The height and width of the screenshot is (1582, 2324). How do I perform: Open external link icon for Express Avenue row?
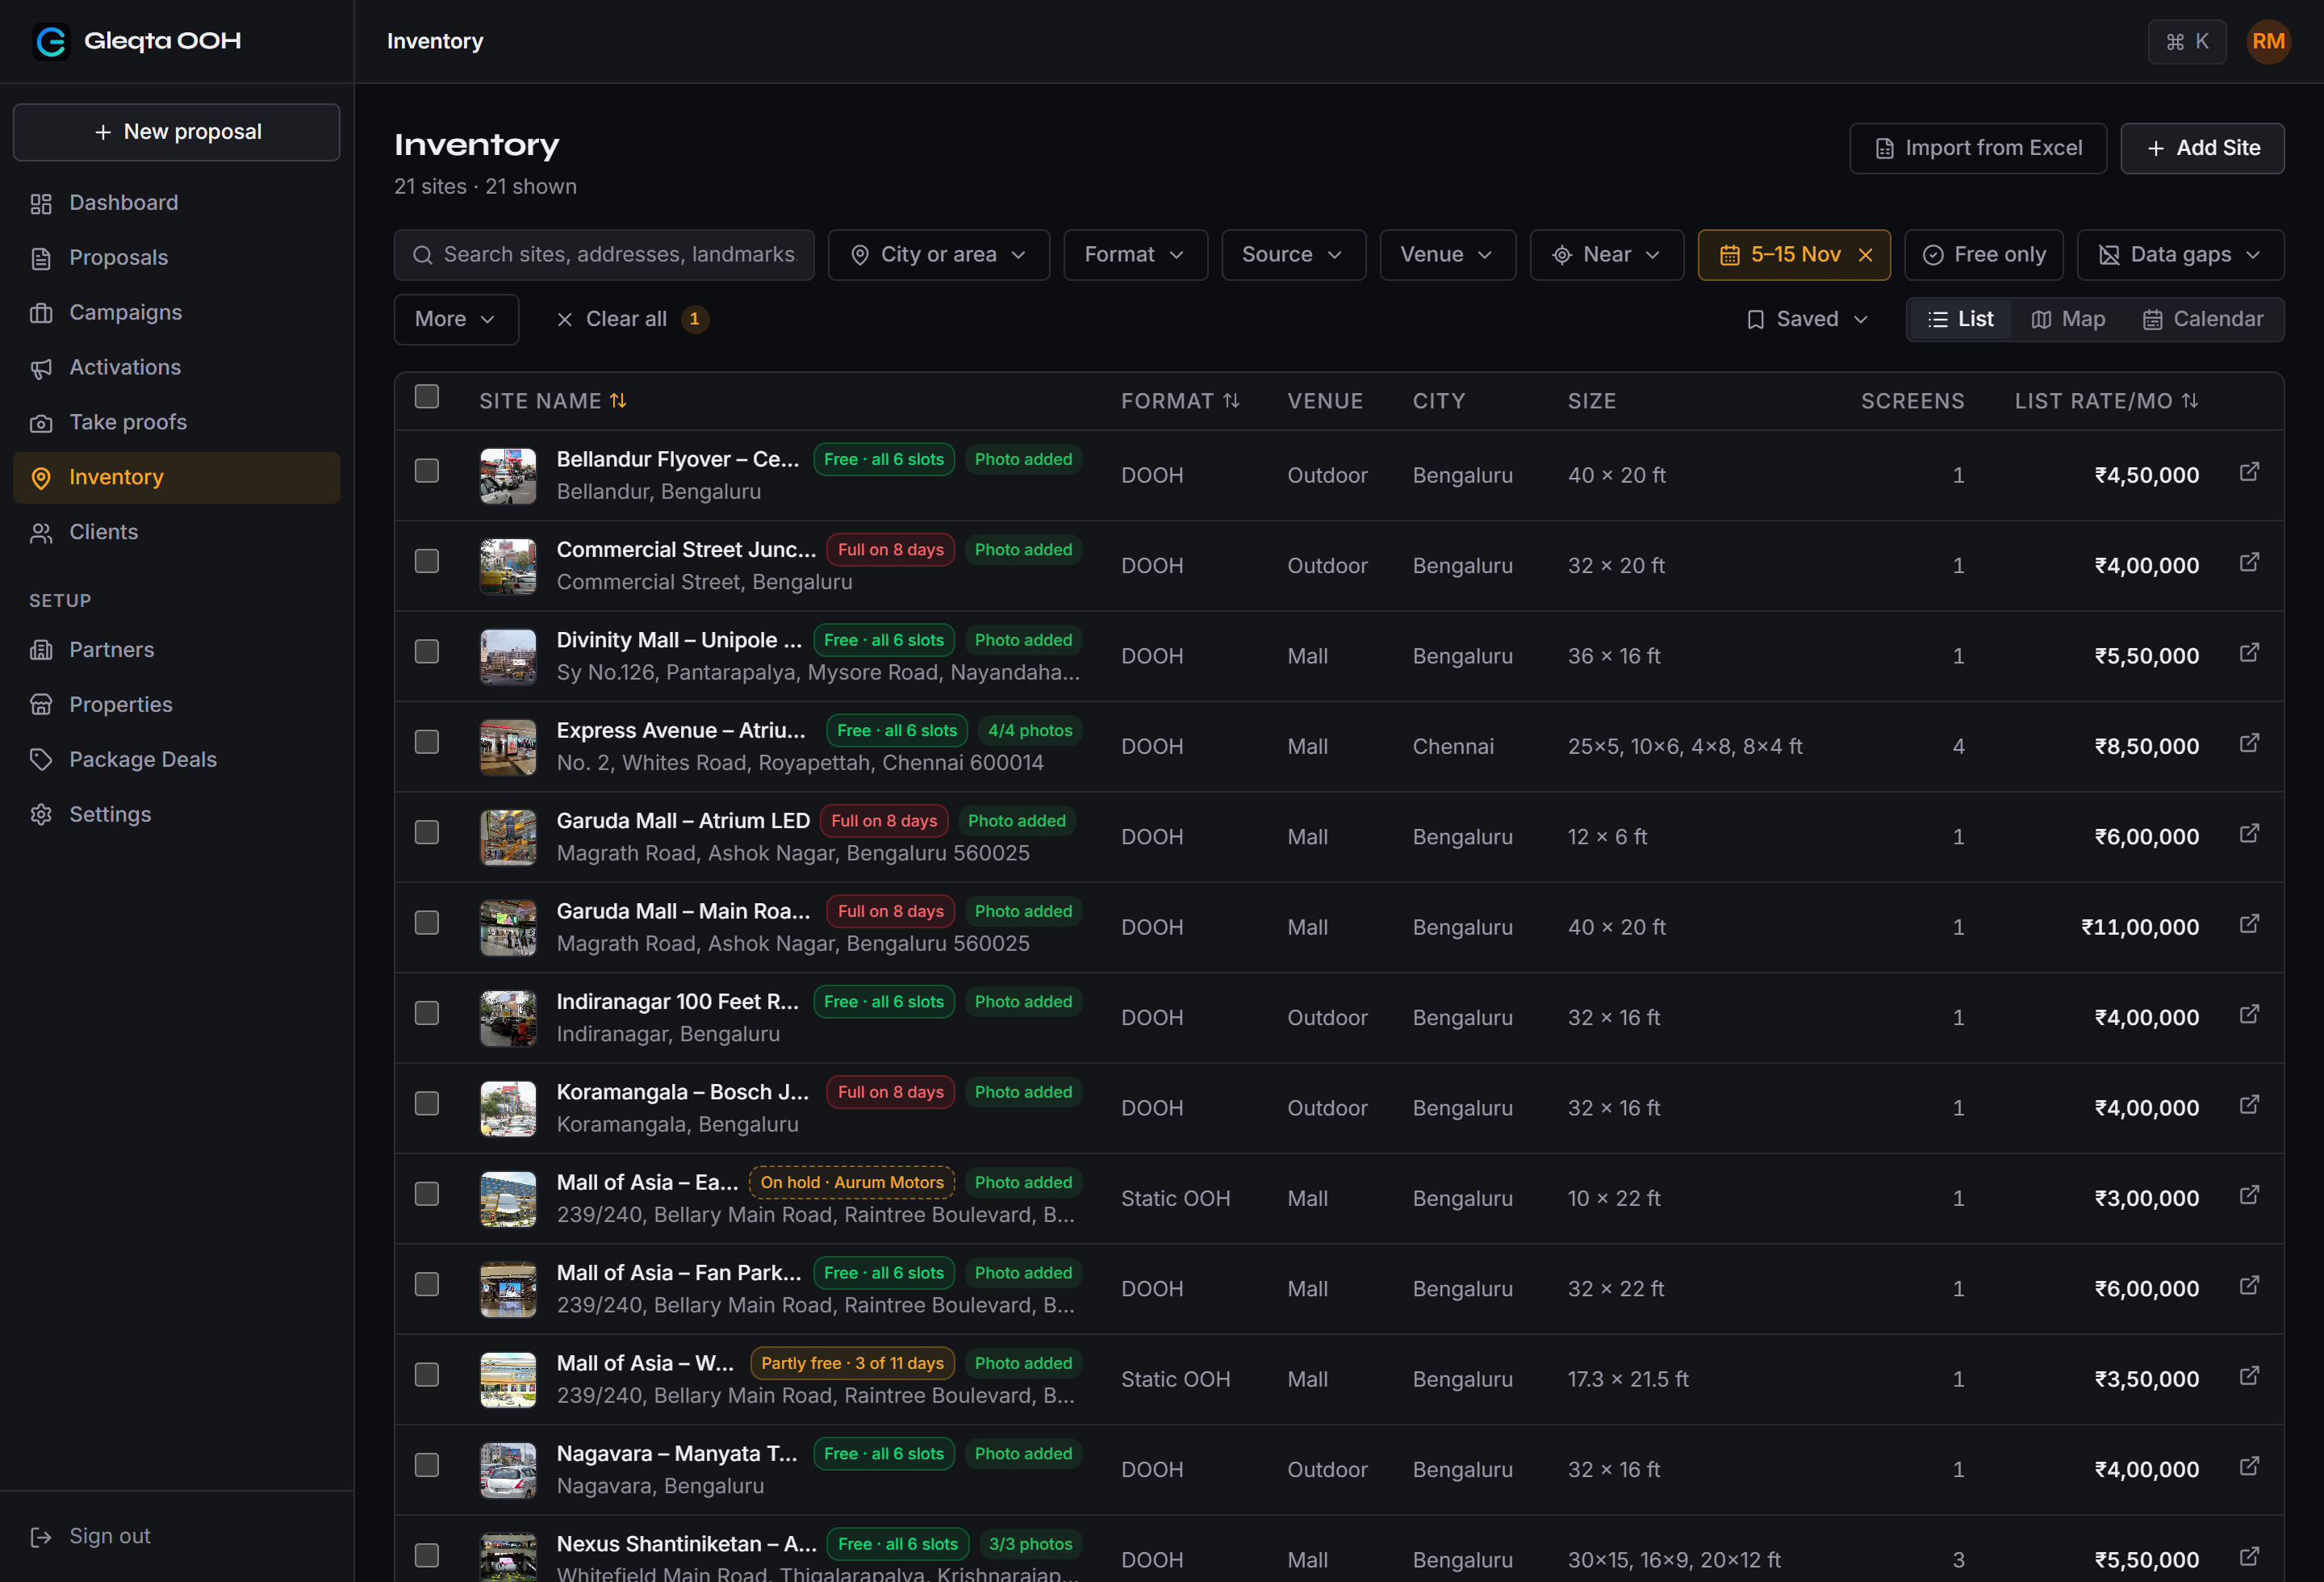point(2249,743)
